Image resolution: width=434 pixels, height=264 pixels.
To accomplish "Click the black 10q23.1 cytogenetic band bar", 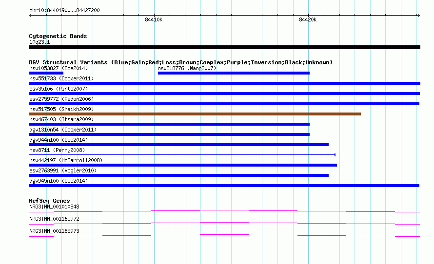I will [x=224, y=48].
